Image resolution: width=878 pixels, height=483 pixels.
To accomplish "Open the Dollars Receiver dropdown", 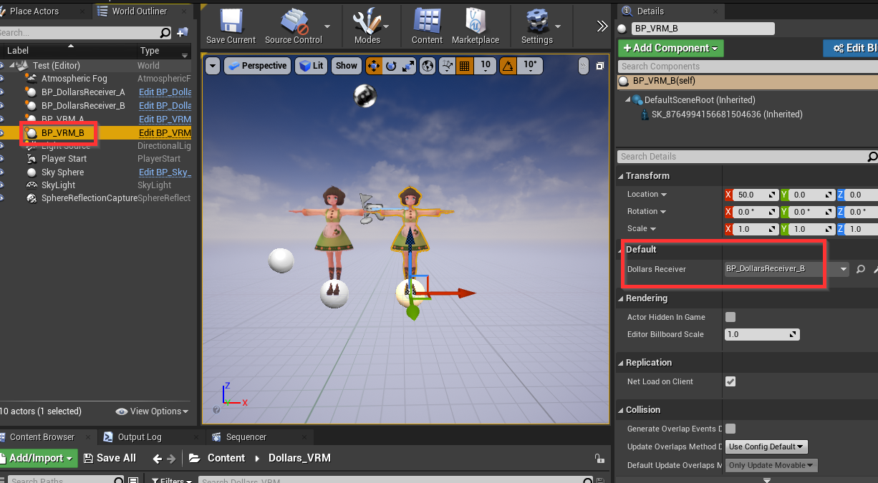I will coord(844,270).
